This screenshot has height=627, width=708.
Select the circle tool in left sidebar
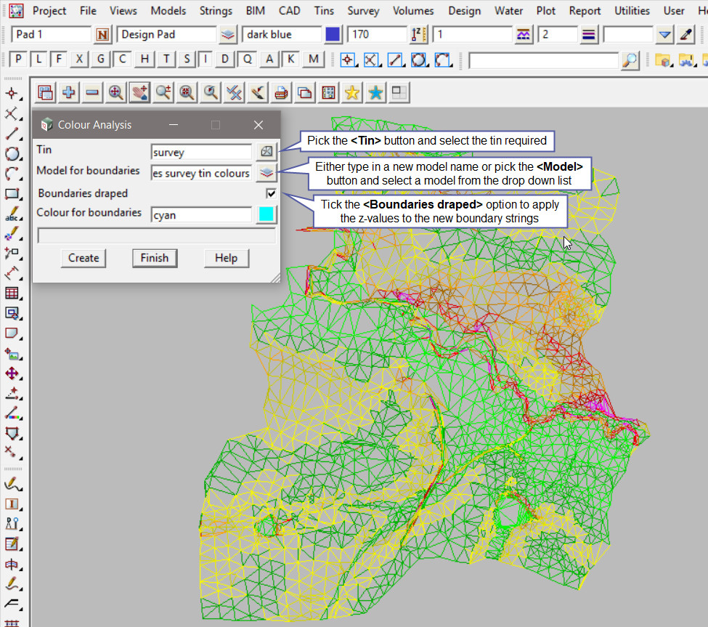[12, 153]
